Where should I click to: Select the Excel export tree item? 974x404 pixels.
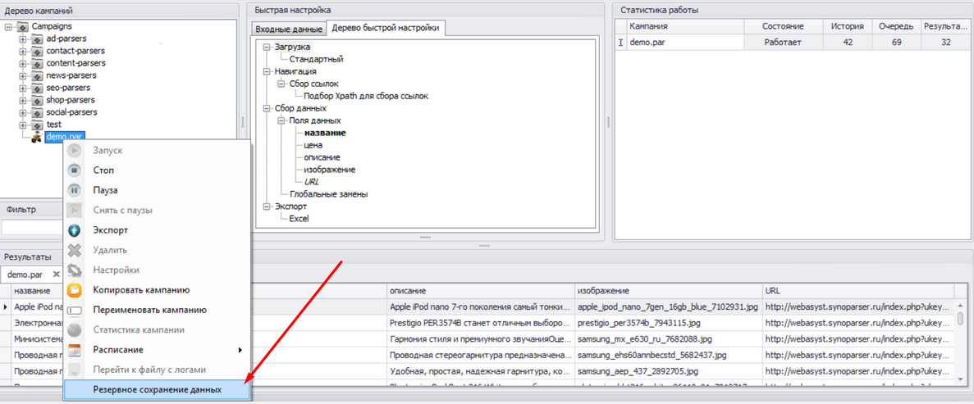(300, 219)
